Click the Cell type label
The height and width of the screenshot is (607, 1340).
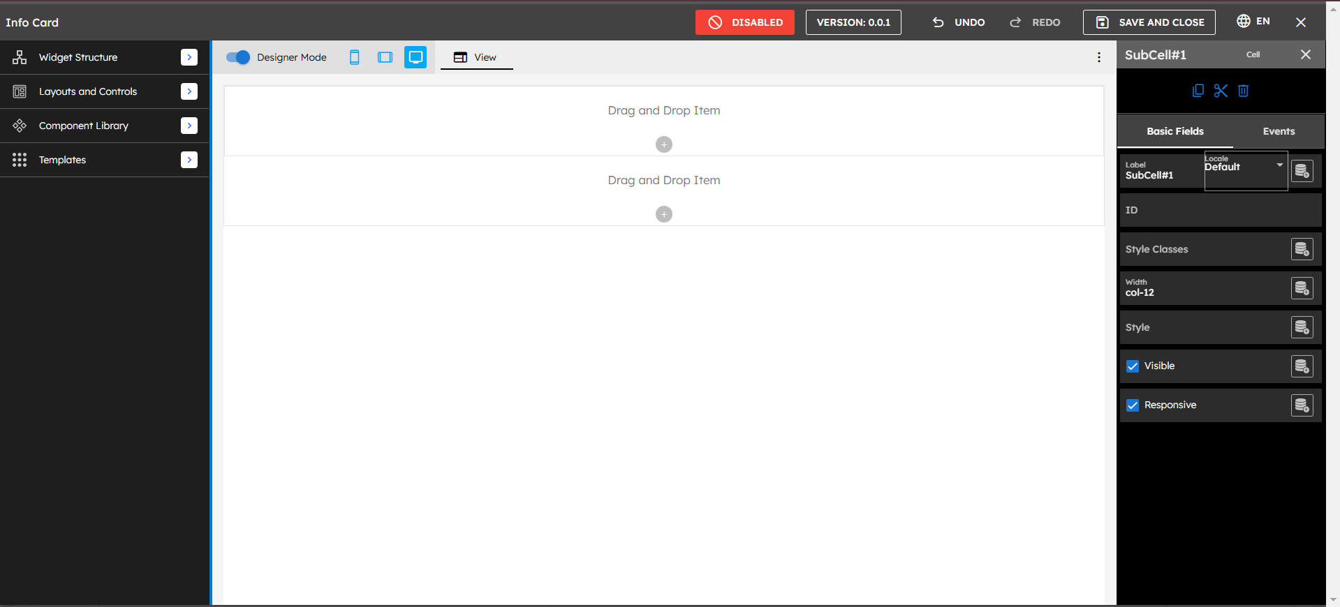tap(1253, 54)
